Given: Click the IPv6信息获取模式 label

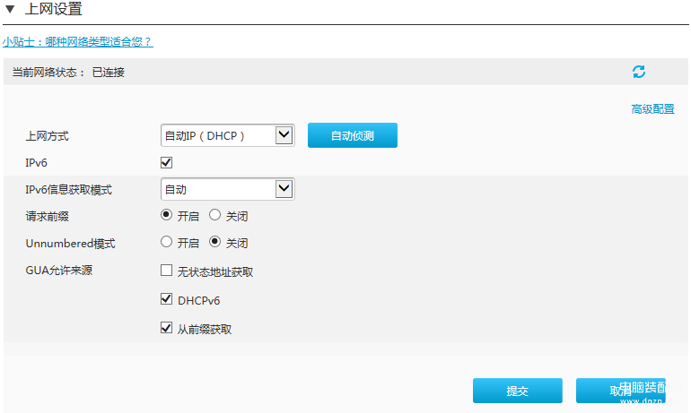Looking at the screenshot, I should [69, 190].
